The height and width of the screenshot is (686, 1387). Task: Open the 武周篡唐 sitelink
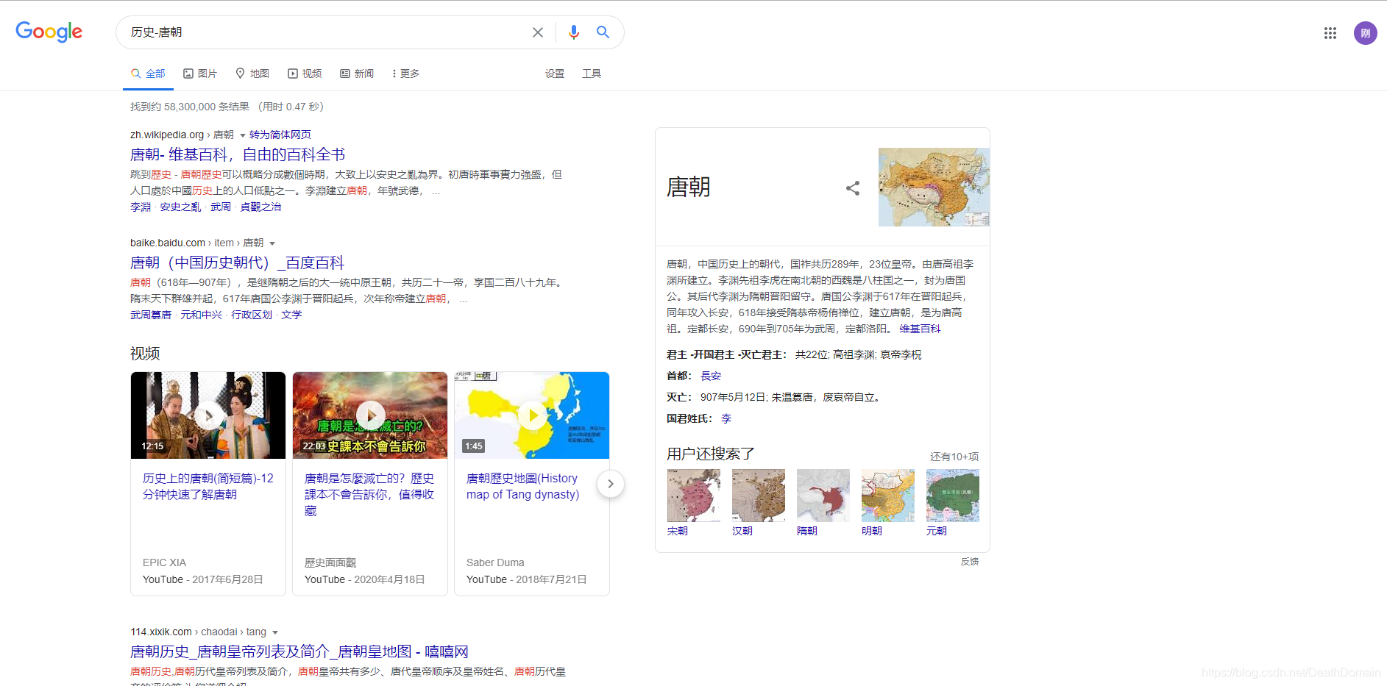tap(151, 315)
